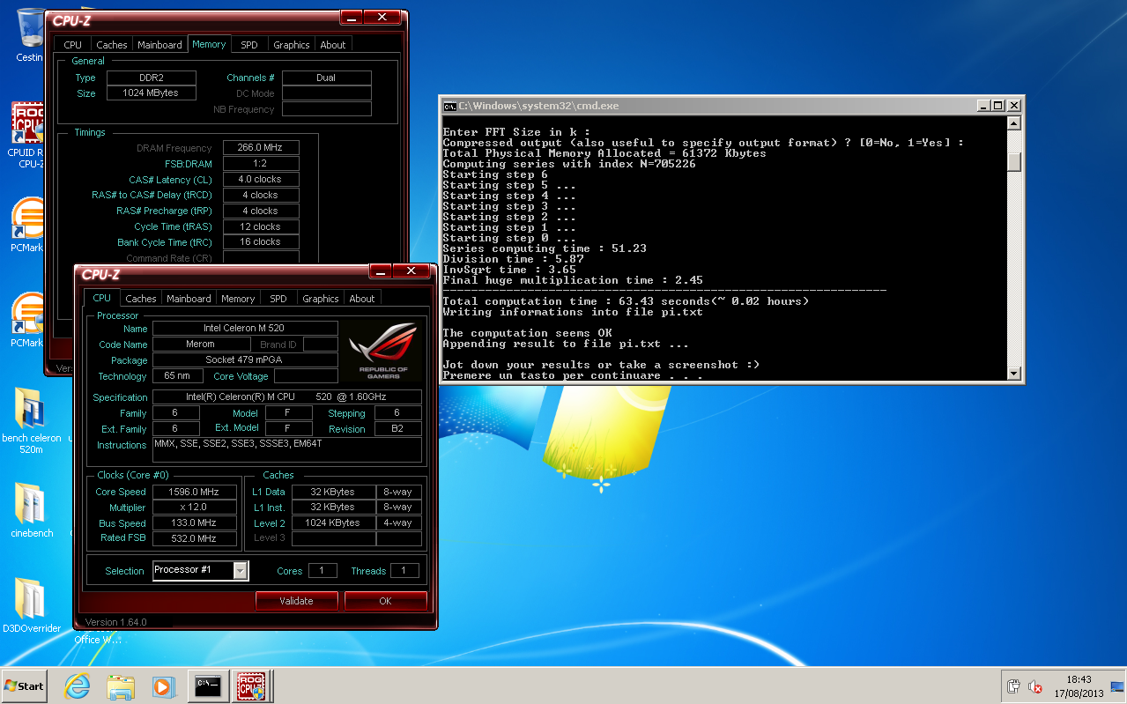Open the CPUID ROG CPU-Z desktop shortcut
The height and width of the screenshot is (704, 1127).
pos(29,135)
